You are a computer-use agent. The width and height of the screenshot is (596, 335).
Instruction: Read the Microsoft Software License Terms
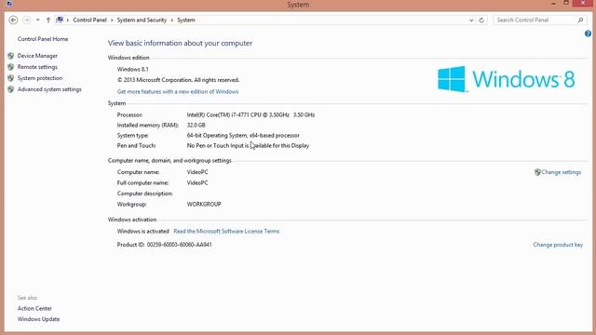(x=226, y=231)
